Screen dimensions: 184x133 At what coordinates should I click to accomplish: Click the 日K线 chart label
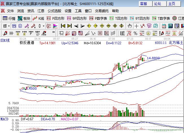click(x=5, y=40)
